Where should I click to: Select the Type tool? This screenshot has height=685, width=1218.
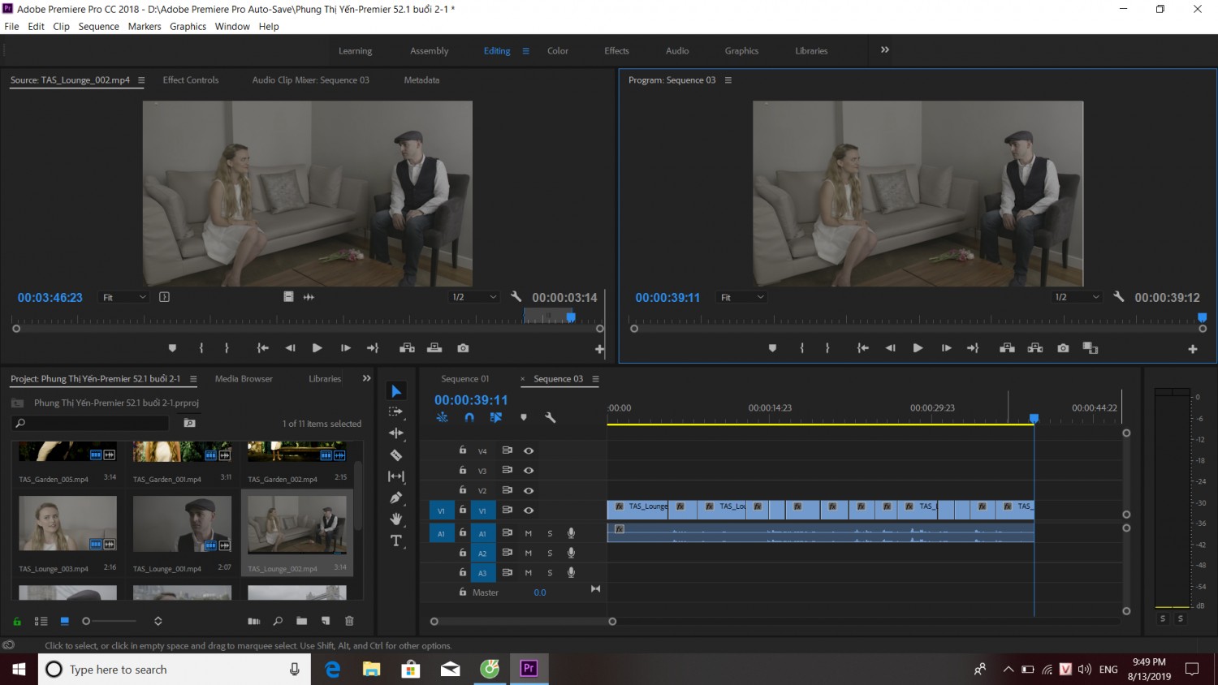click(x=396, y=541)
